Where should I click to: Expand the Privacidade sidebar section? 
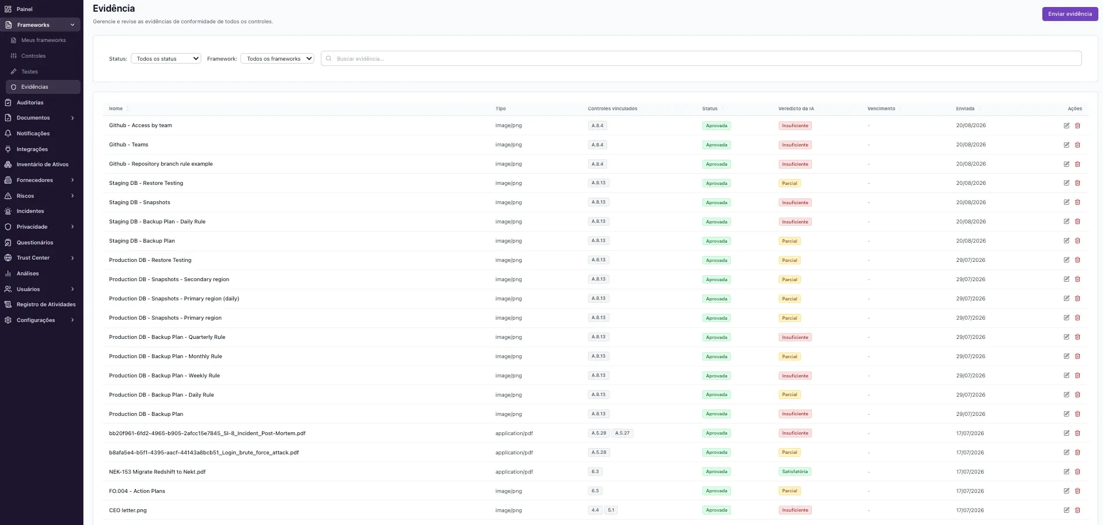coord(72,227)
